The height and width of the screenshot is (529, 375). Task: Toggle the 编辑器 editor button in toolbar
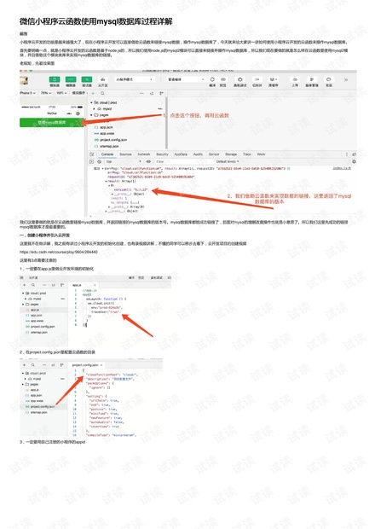click(71, 79)
